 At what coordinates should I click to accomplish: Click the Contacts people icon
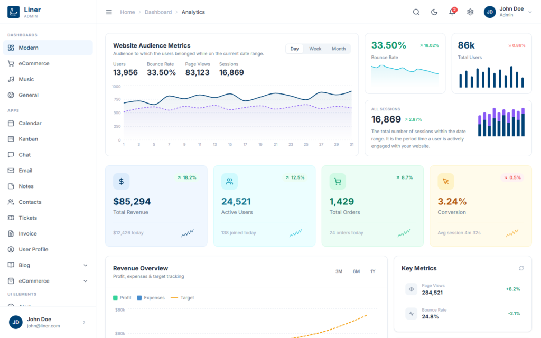point(11,202)
